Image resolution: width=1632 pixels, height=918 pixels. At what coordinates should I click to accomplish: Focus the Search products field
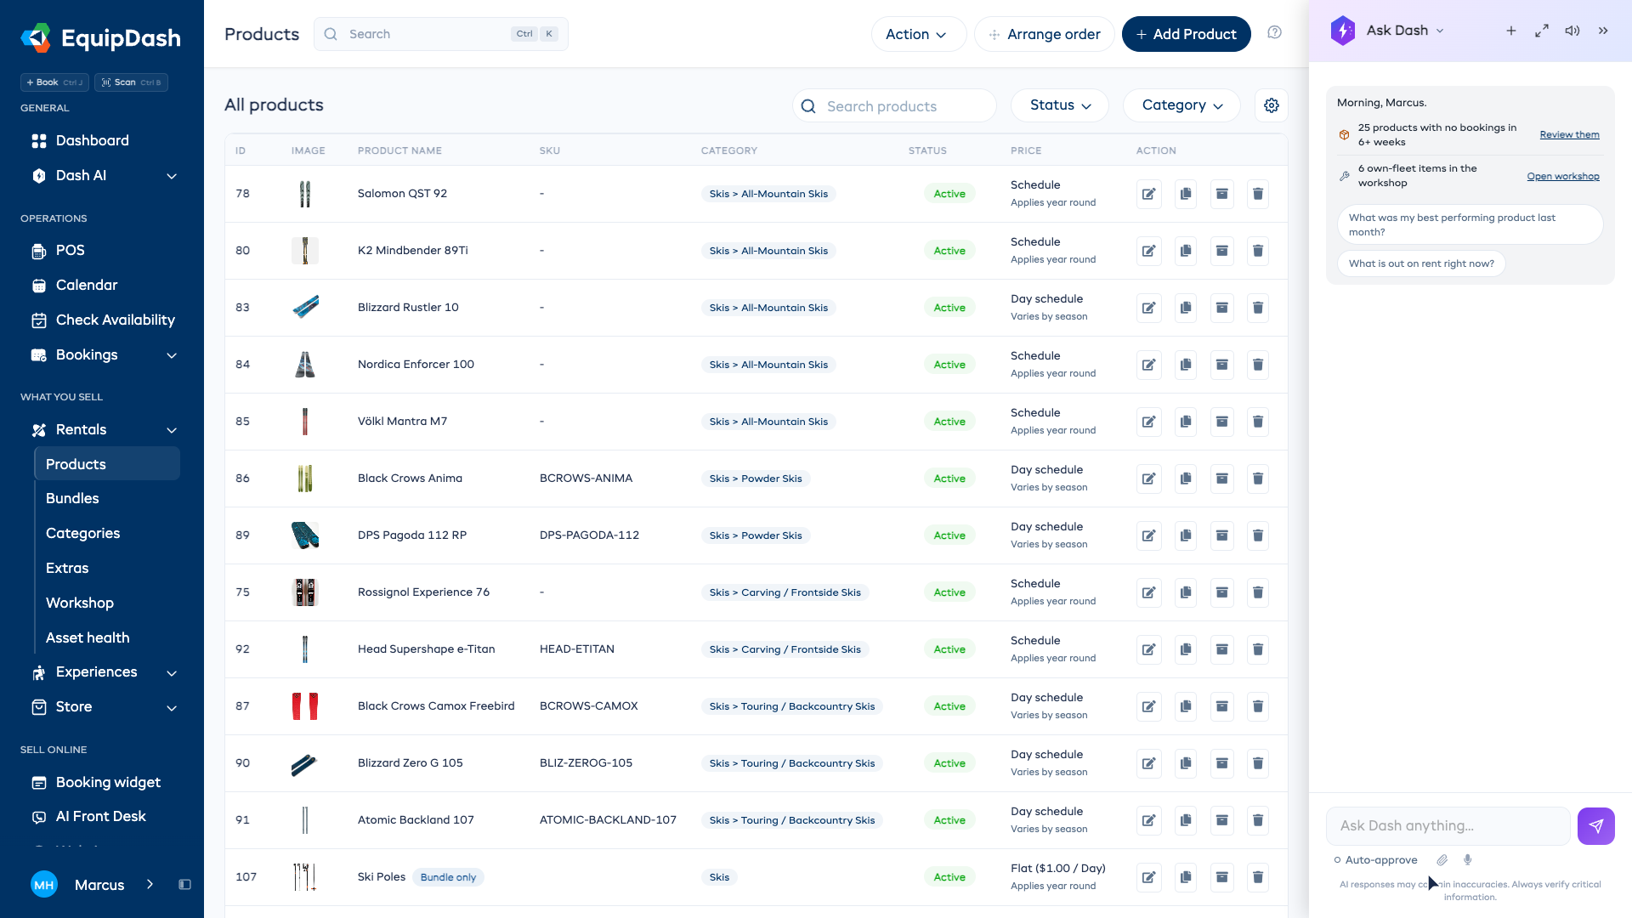coord(894,105)
